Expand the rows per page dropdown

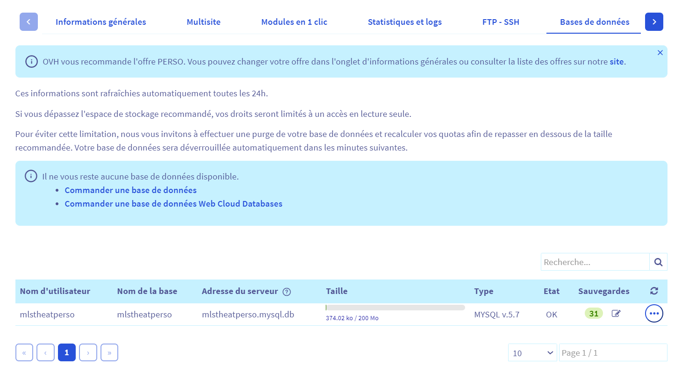tap(532, 353)
